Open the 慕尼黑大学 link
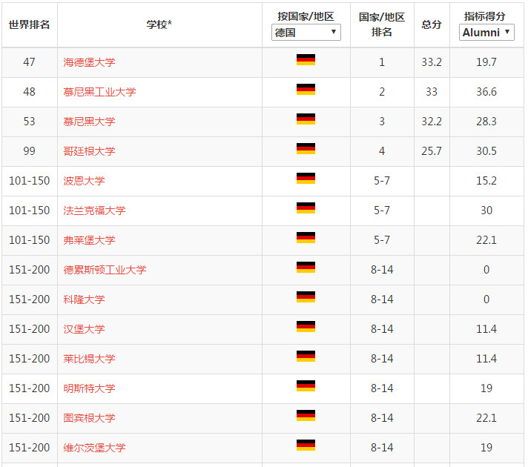 point(89,122)
